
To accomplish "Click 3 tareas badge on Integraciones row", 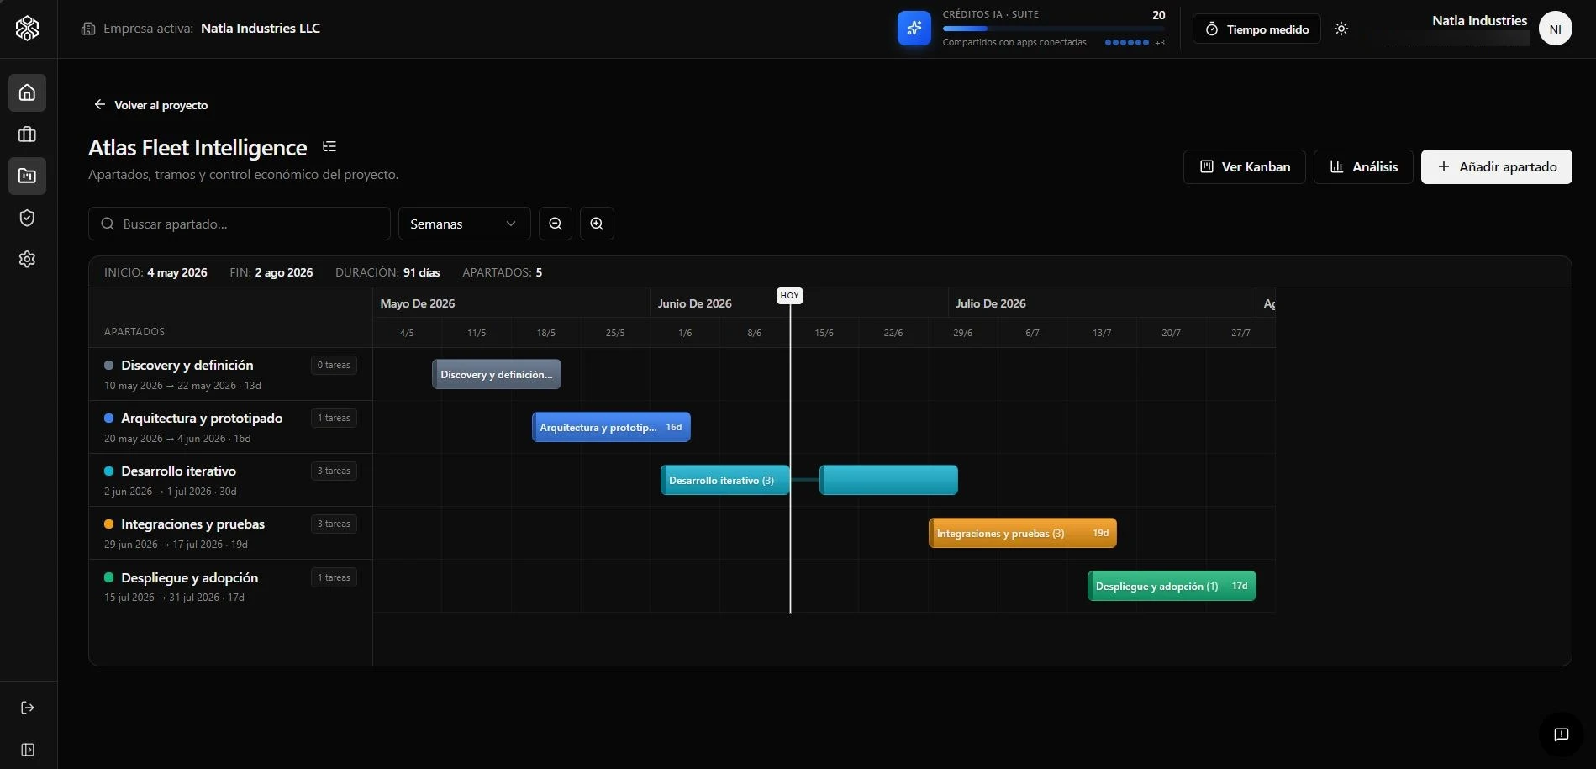I will (334, 524).
